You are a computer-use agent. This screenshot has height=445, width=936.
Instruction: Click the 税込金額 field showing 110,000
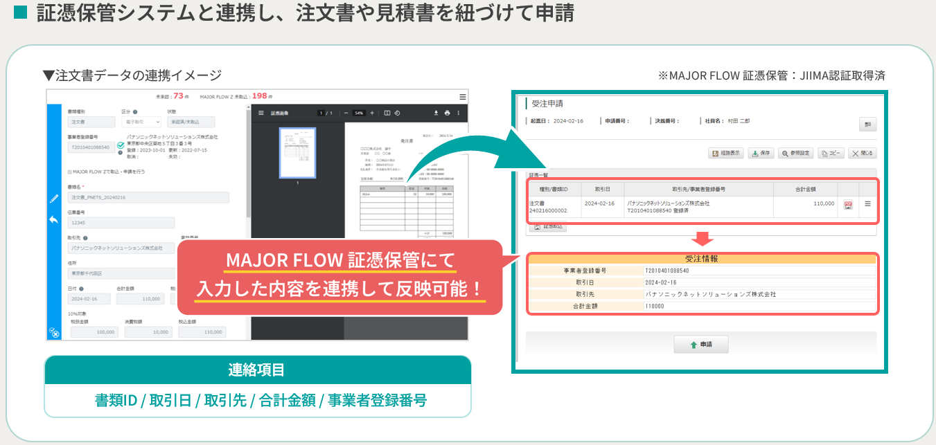tap(202, 332)
